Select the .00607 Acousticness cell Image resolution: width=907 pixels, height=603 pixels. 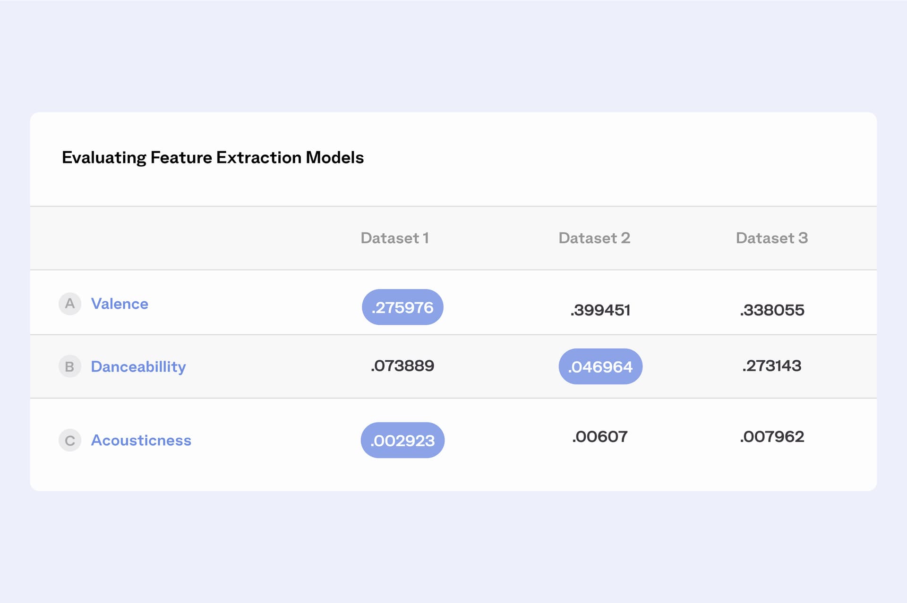(600, 436)
